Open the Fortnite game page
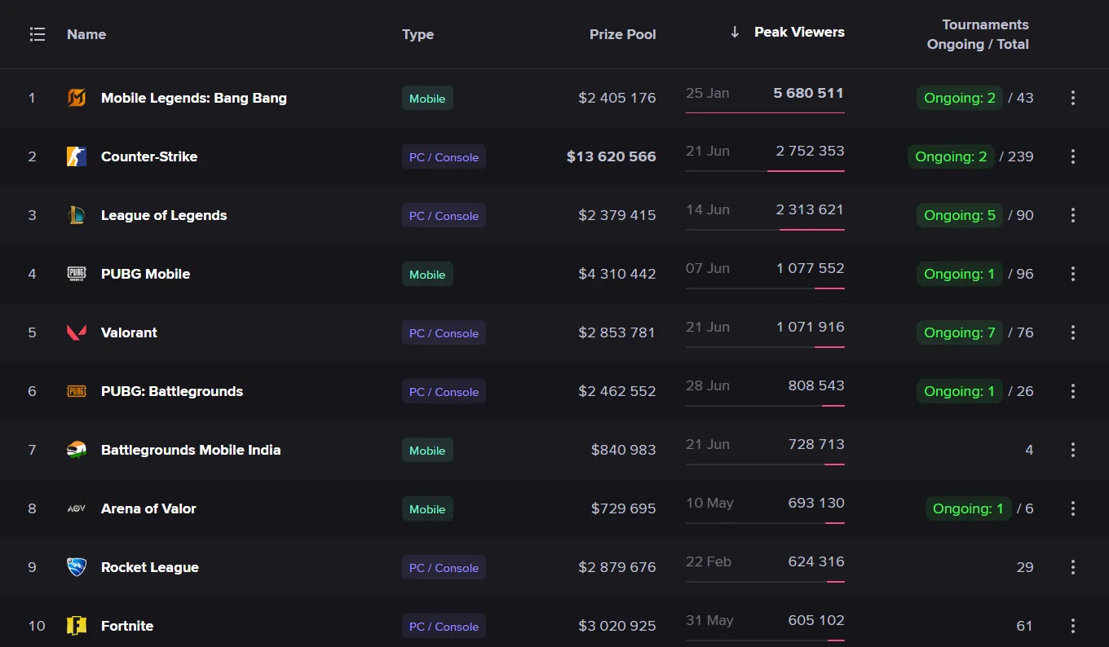The height and width of the screenshot is (647, 1109). tap(127, 626)
